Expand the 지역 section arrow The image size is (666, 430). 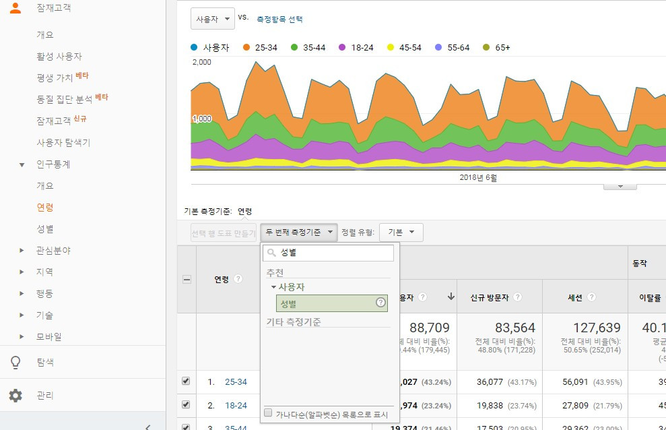22,272
